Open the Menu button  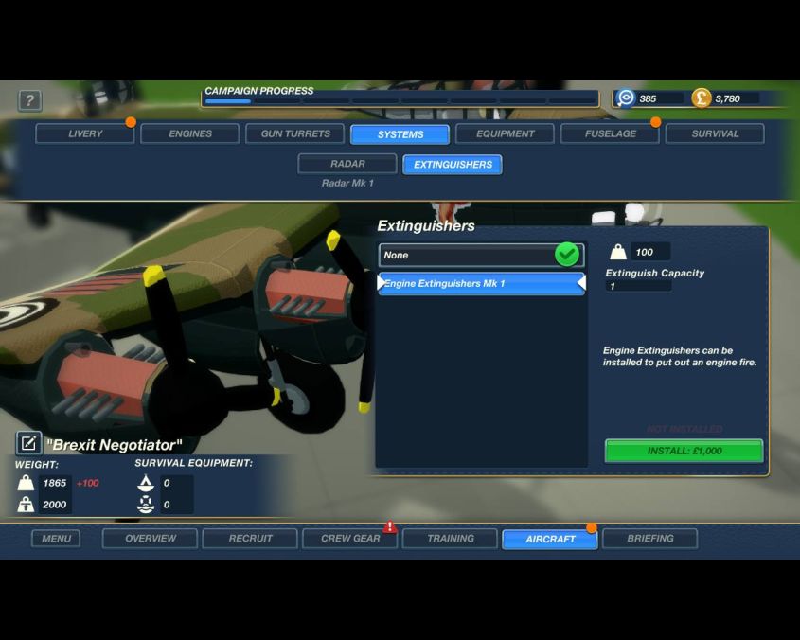click(x=56, y=539)
